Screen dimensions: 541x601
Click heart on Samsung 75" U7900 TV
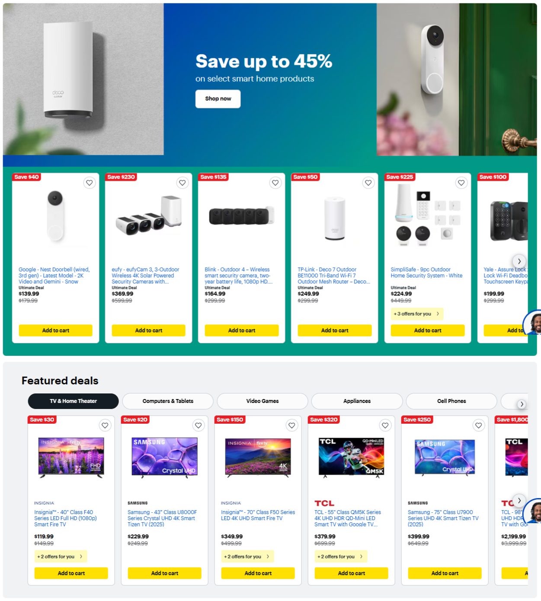pyautogui.click(x=479, y=425)
